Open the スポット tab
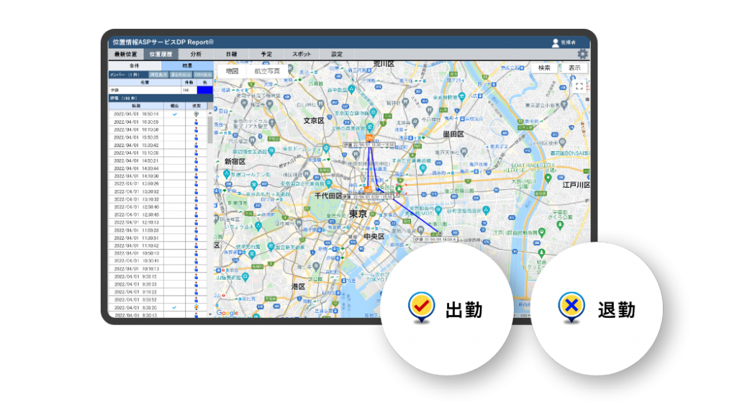Screen dimensions: 737x405 pos(302,54)
